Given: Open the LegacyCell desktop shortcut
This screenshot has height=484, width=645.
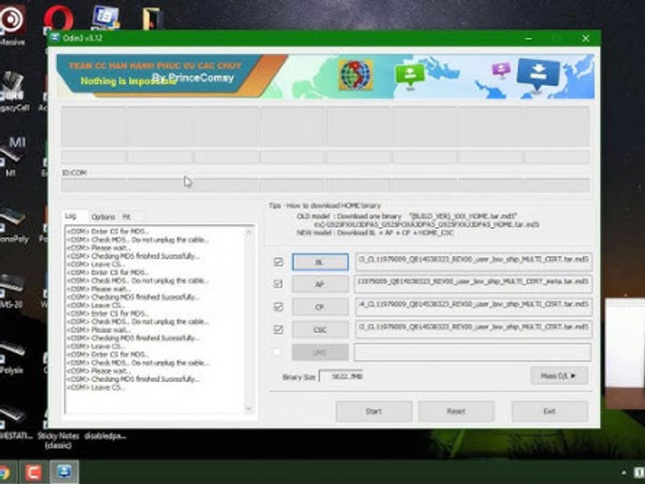Looking at the screenshot, I should click(14, 91).
